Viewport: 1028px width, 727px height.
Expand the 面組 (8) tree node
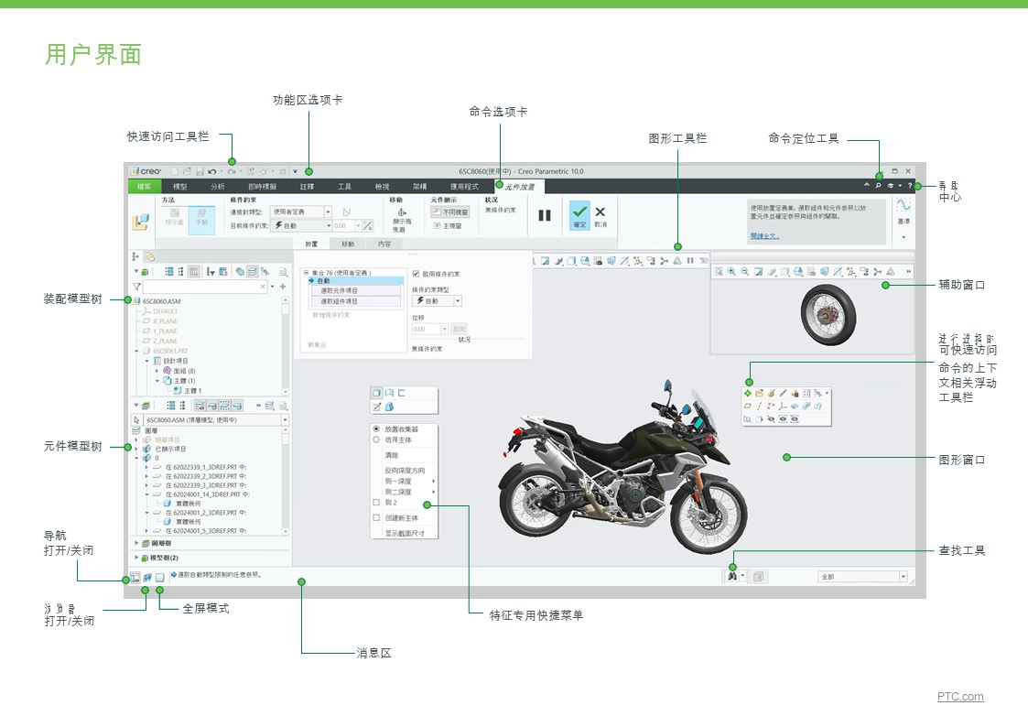pyautogui.click(x=157, y=371)
